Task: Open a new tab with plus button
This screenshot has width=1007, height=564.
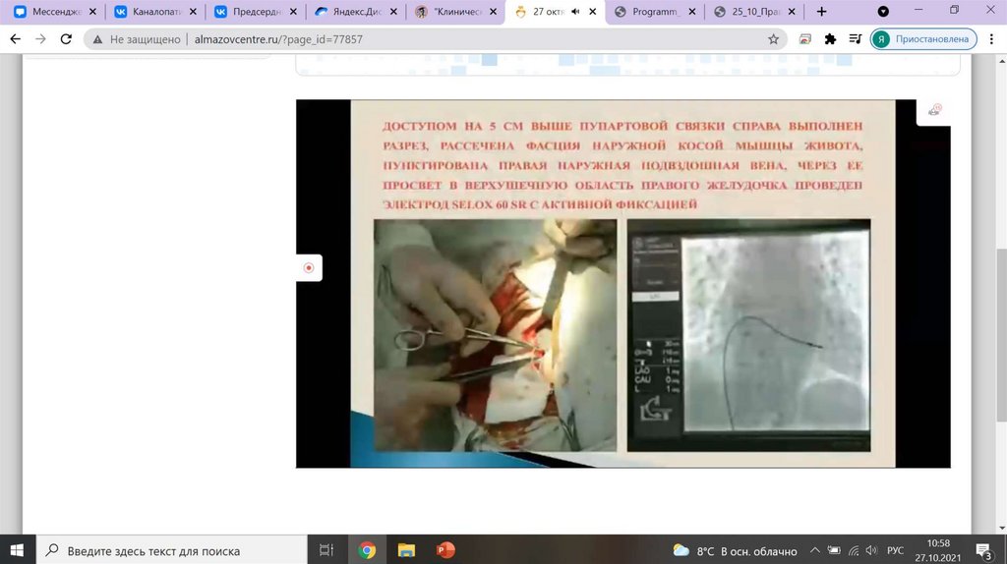Action: tap(822, 12)
